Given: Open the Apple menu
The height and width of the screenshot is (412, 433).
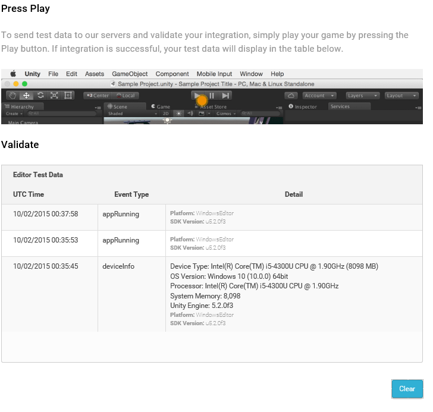Looking at the screenshot, I should tap(13, 74).
